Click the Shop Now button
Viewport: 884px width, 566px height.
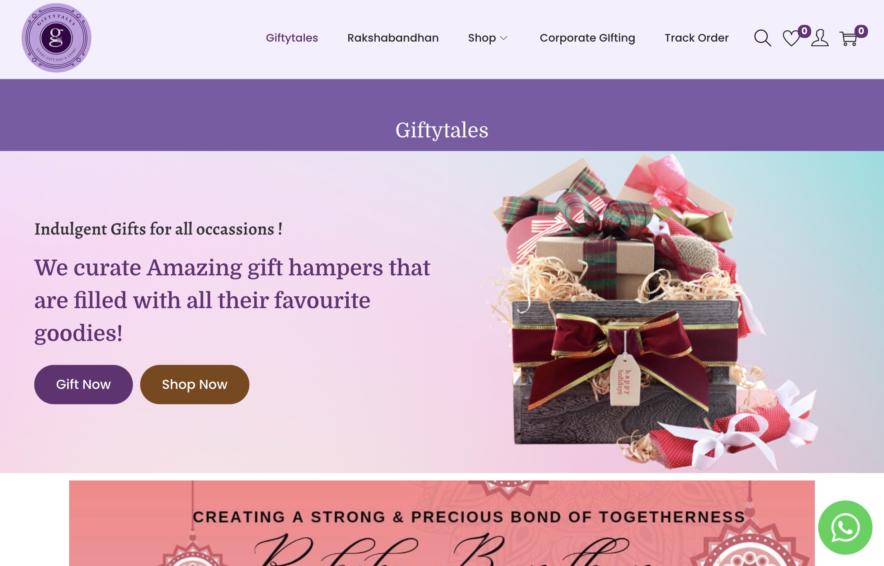click(195, 385)
